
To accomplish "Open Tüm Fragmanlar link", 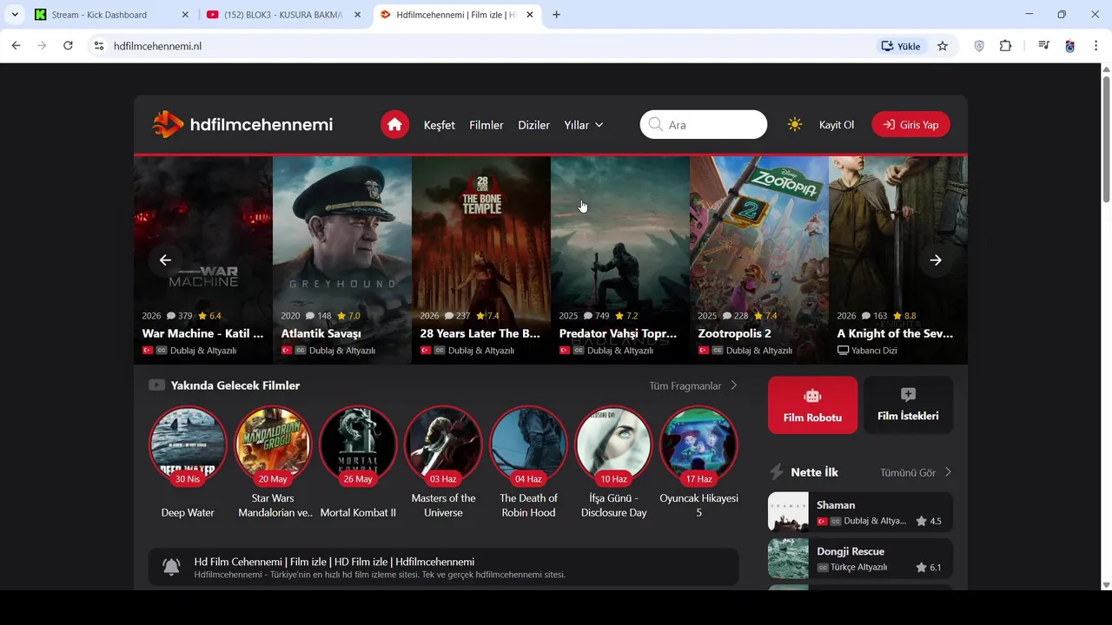I will coord(693,385).
